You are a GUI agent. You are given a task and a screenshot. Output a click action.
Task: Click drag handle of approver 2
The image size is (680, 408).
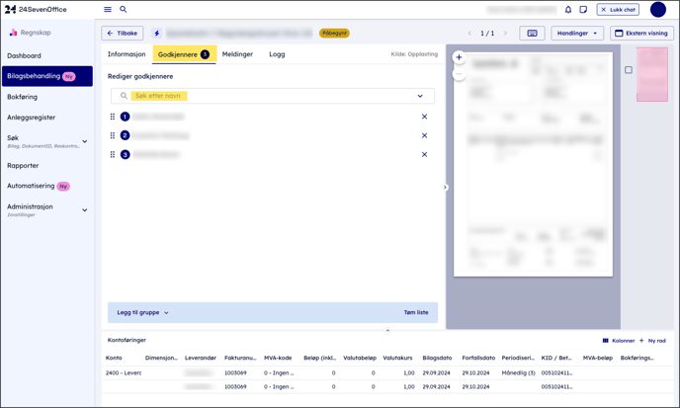point(113,135)
